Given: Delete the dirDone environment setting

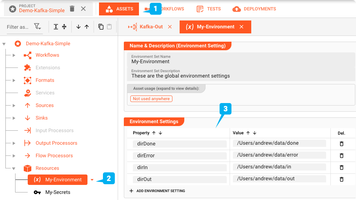Looking at the screenshot, I should [x=341, y=144].
